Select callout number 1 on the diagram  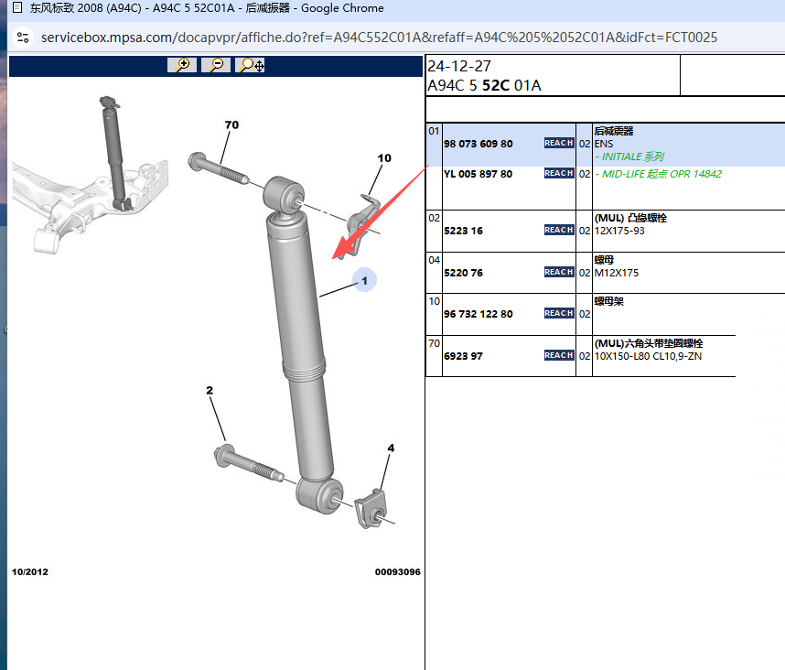[x=364, y=280]
